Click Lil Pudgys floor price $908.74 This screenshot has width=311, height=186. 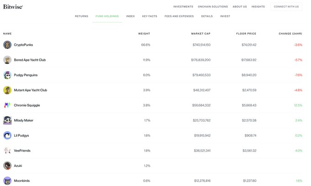tap(250, 135)
